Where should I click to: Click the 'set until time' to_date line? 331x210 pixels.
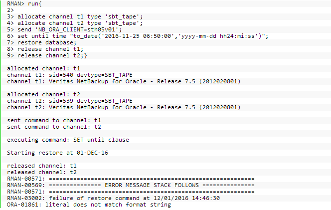click(x=138, y=36)
